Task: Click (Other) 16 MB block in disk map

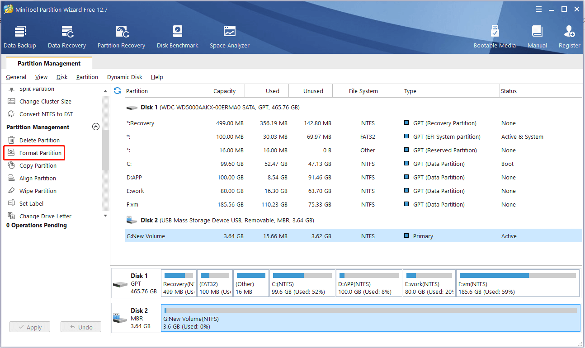Action: point(251,283)
